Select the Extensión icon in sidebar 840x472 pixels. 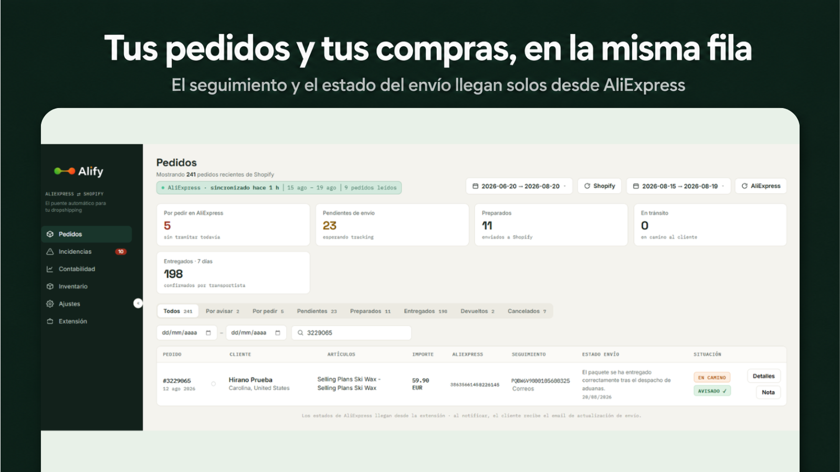[x=50, y=321]
